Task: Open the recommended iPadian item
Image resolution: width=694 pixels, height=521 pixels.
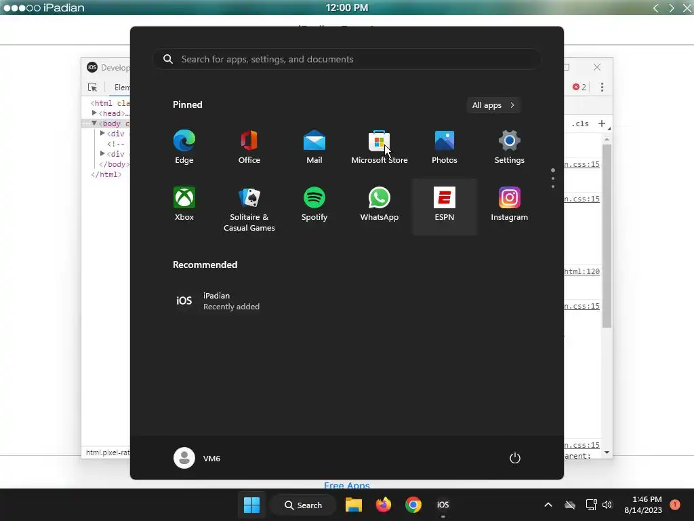Action: click(x=217, y=301)
